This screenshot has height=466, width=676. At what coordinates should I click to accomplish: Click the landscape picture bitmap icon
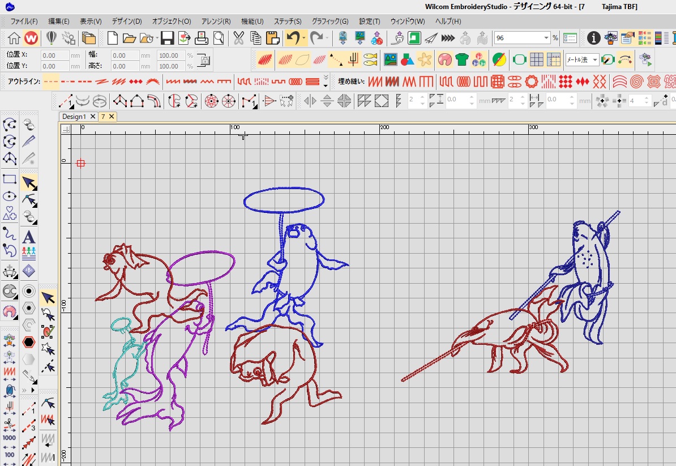pyautogui.click(x=390, y=59)
